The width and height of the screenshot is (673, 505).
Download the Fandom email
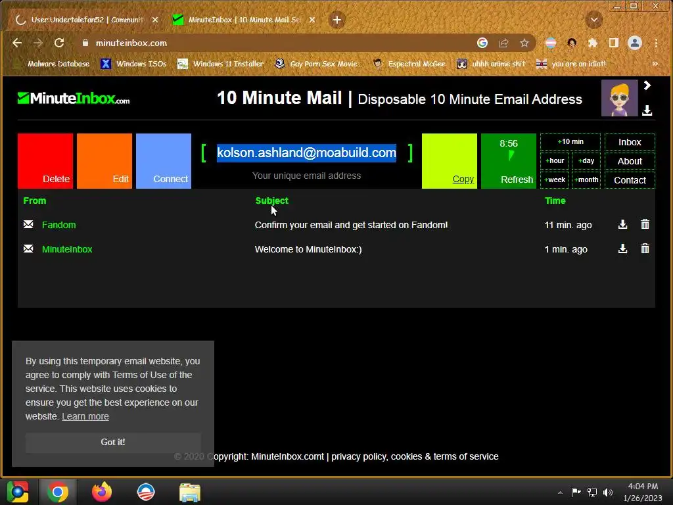622,225
